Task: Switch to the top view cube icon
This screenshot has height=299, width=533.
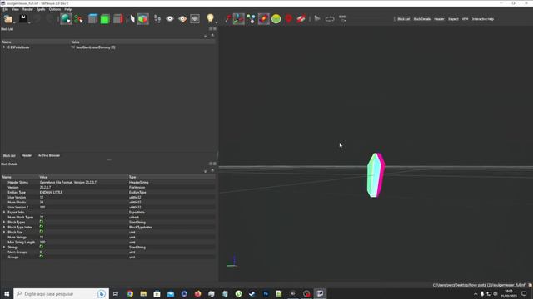Action: [x=92, y=18]
